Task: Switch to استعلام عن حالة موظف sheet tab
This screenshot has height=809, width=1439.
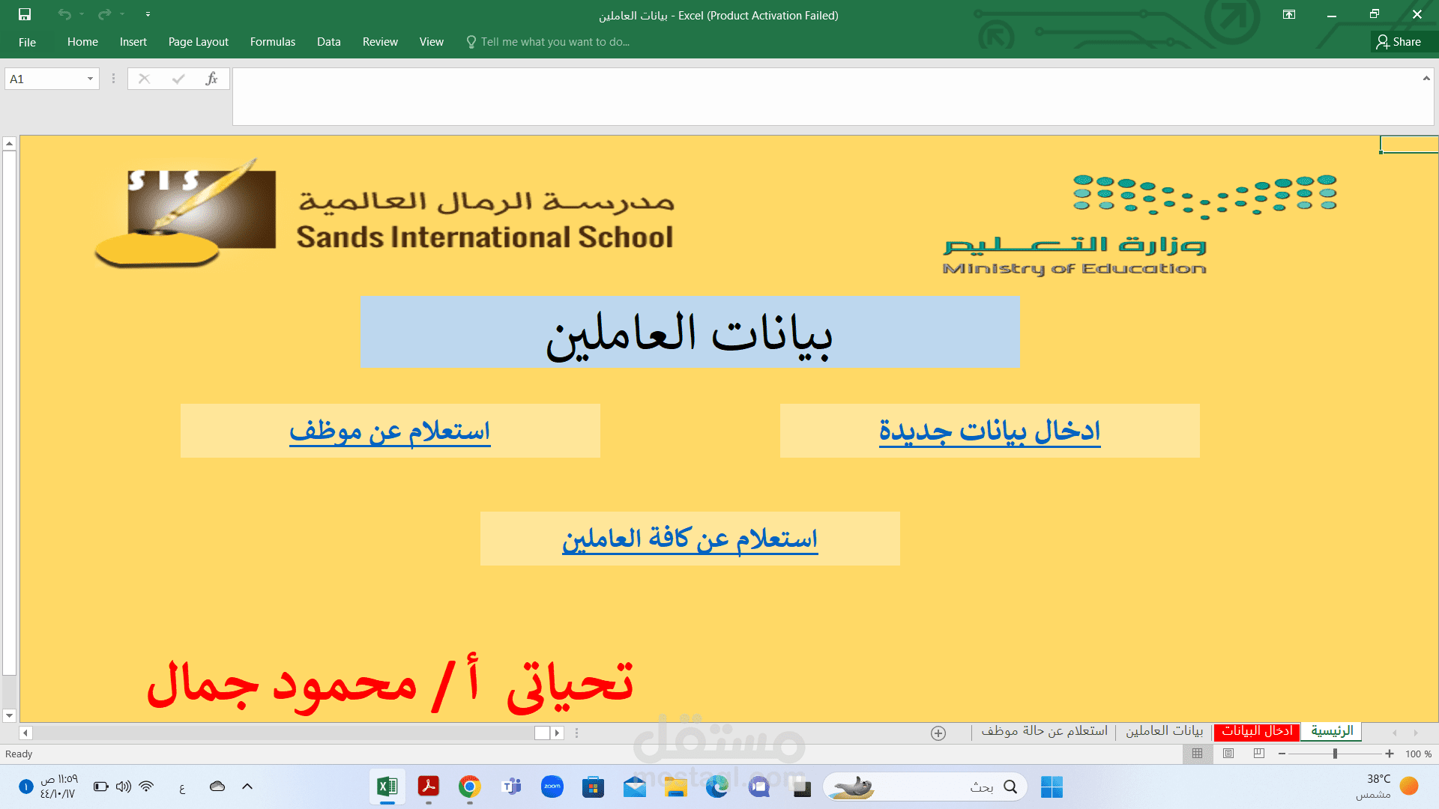Action: click(x=1044, y=731)
